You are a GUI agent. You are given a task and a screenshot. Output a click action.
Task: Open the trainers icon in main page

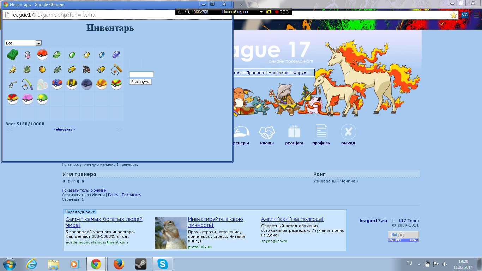(241, 133)
